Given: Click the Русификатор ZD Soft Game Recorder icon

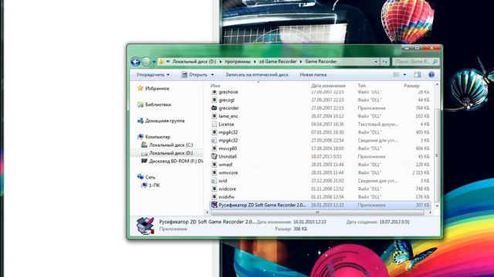Looking at the screenshot, I should coord(215,205).
